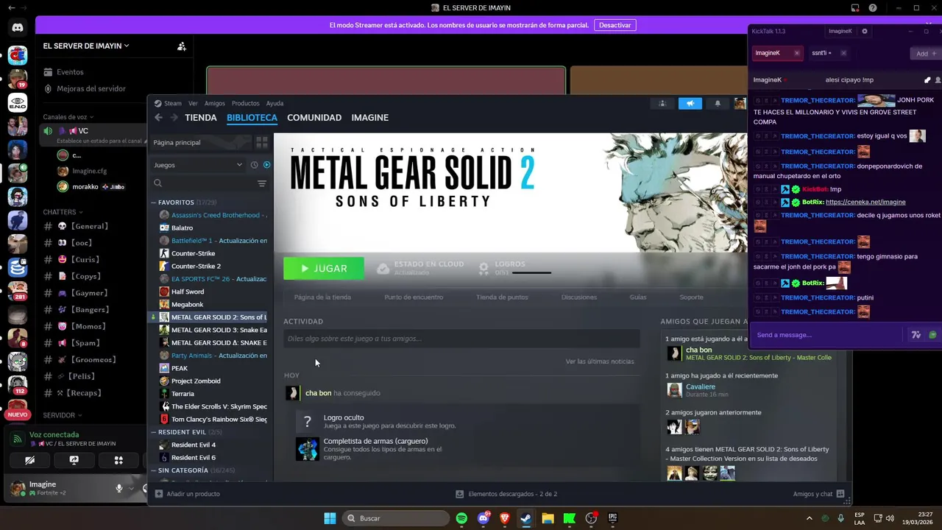Open Elementos descargados downloads status
The height and width of the screenshot is (530, 942).
[506, 494]
